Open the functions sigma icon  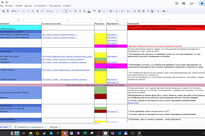[158, 11]
